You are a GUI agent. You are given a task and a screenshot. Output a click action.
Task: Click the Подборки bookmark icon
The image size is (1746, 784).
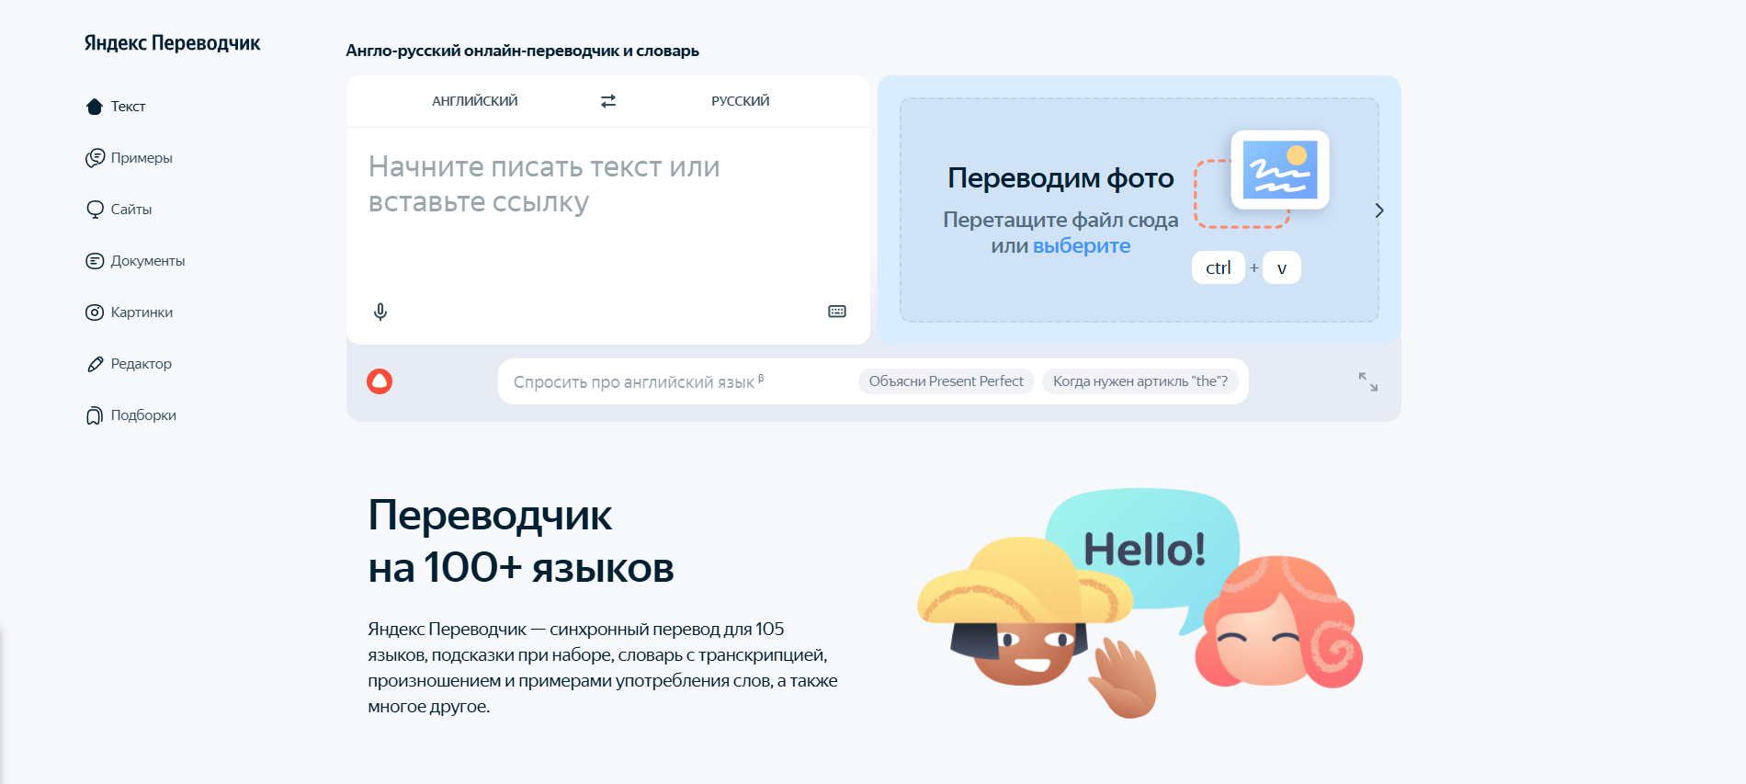(95, 415)
